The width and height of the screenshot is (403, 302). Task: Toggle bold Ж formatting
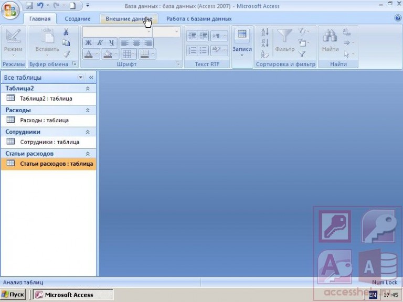tap(88, 43)
